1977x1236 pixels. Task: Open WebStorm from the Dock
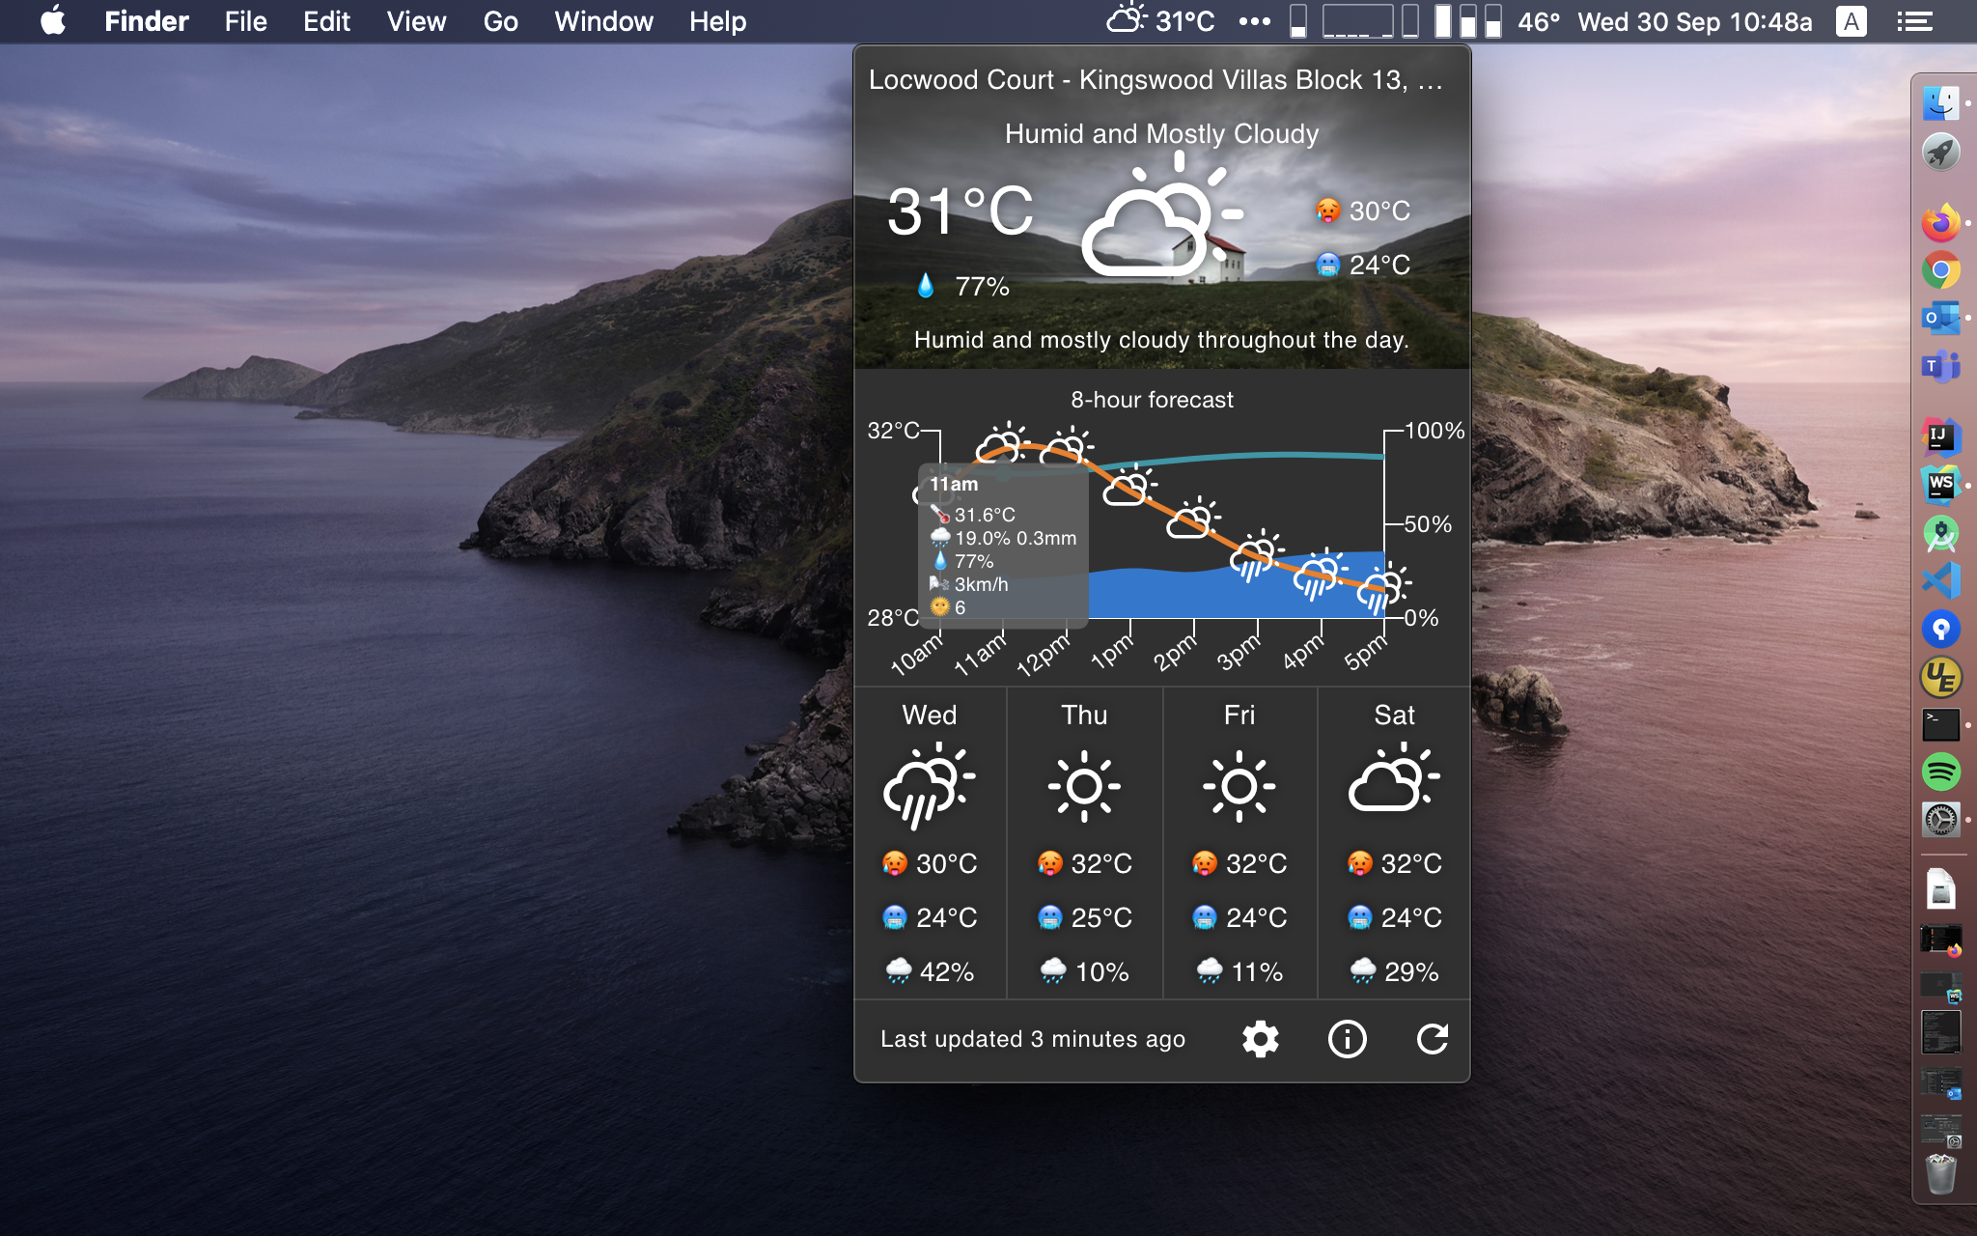pos(1940,485)
